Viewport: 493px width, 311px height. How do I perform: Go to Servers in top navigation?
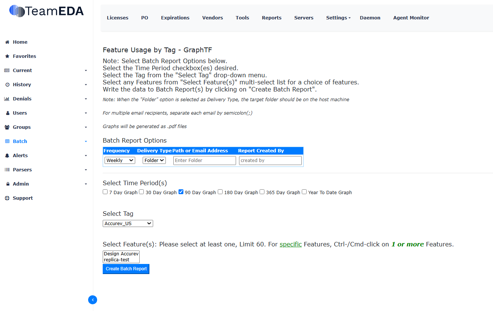(304, 18)
